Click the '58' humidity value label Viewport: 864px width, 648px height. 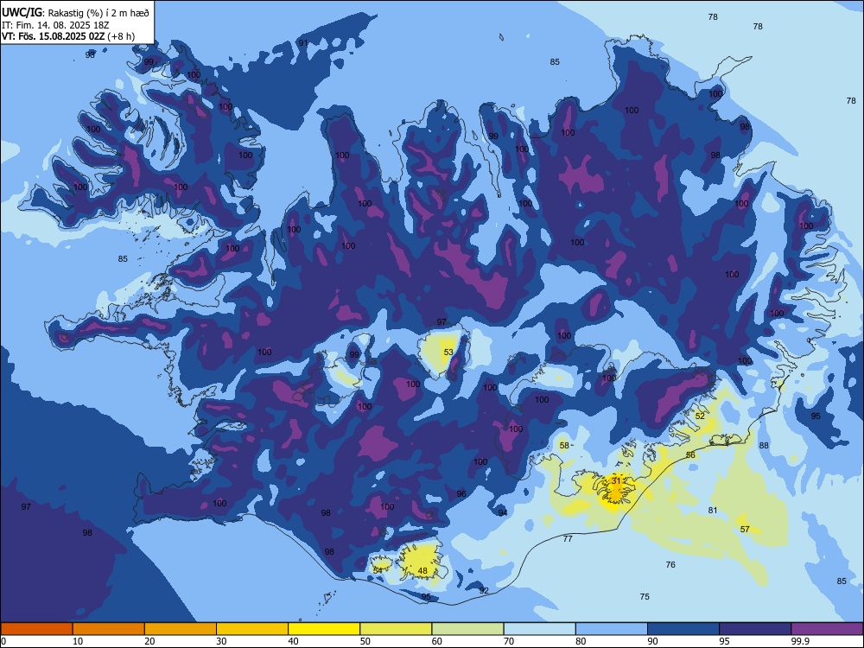(564, 445)
